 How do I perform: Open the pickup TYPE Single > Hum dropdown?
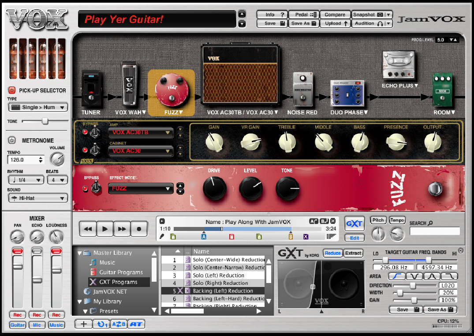38,107
